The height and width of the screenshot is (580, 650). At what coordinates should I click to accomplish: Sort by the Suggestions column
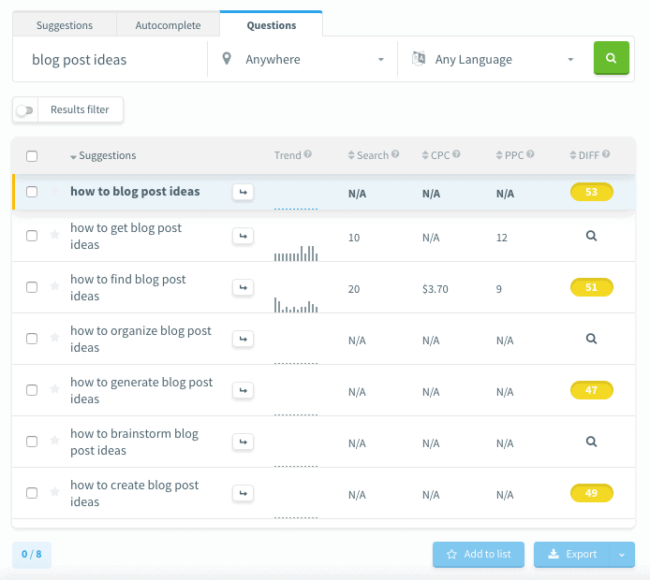[103, 155]
